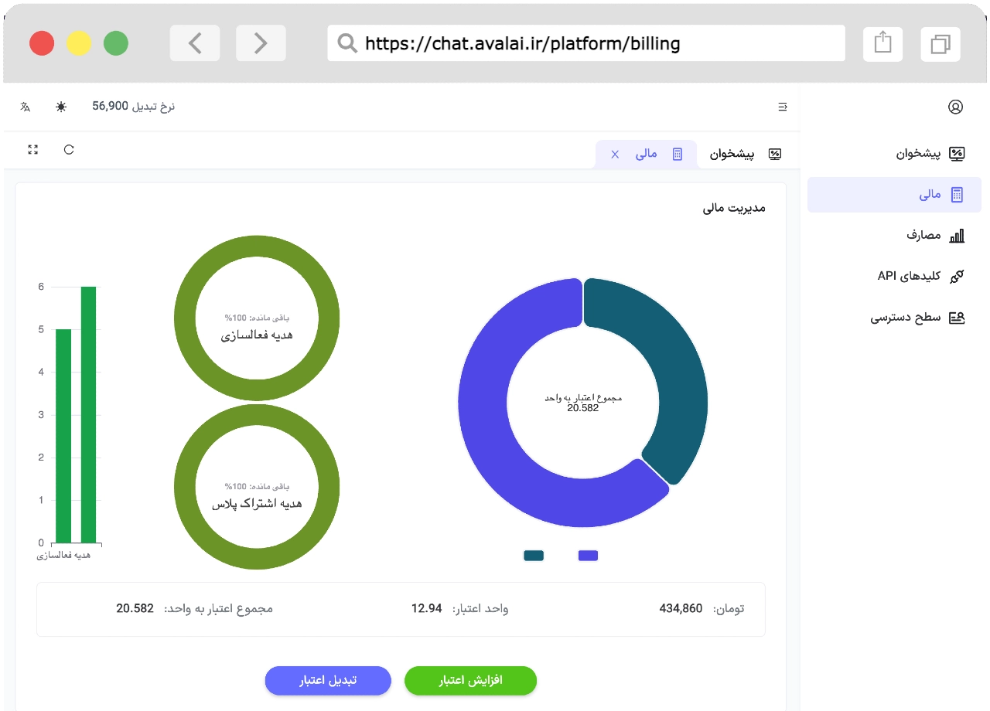Click the browser share icon
This screenshot has width=990, height=711.
(882, 43)
